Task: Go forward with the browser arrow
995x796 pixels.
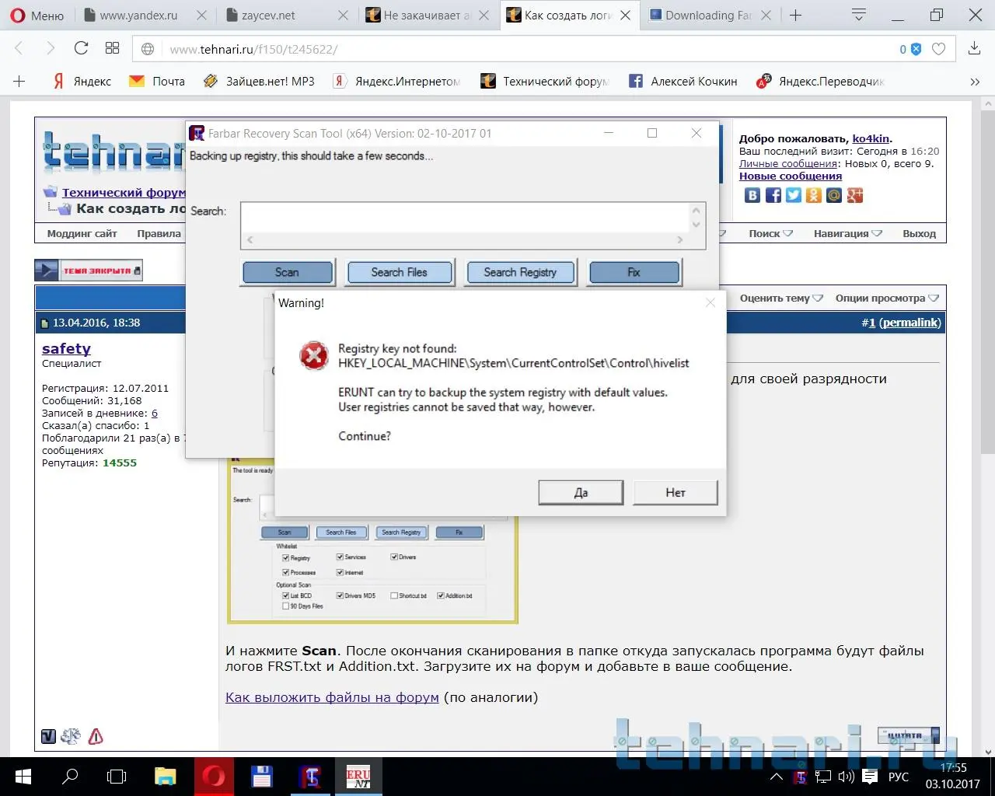Action: (x=51, y=48)
